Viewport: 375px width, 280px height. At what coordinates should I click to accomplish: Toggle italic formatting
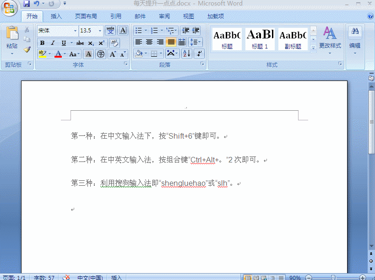click(53, 43)
